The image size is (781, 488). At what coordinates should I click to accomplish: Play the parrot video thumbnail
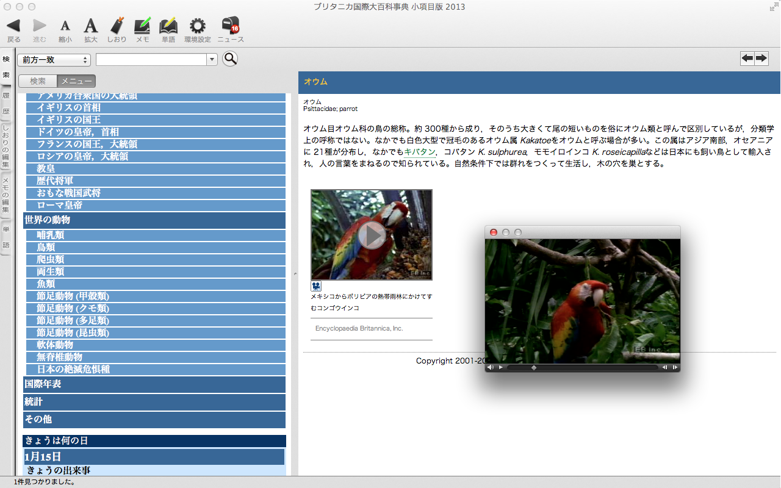(372, 235)
